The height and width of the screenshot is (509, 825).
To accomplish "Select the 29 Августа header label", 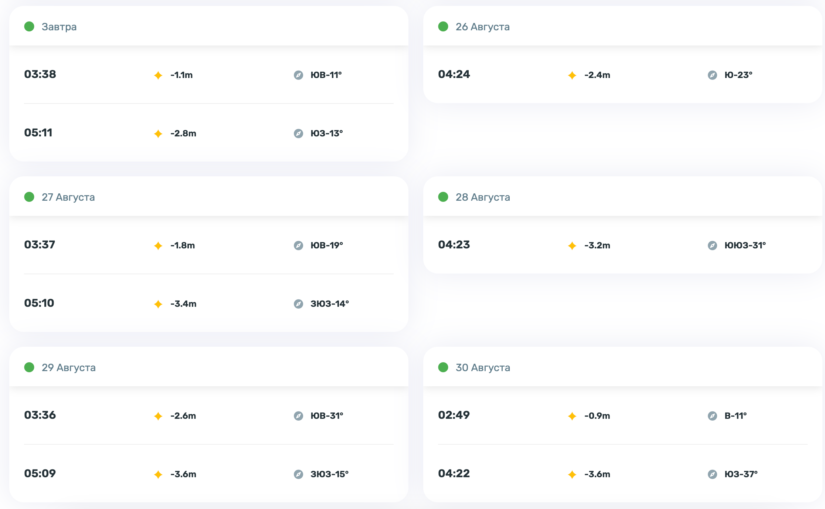I will click(68, 368).
